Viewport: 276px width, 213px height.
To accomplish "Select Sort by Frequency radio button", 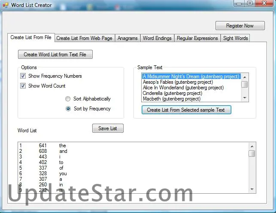I will click(68, 109).
